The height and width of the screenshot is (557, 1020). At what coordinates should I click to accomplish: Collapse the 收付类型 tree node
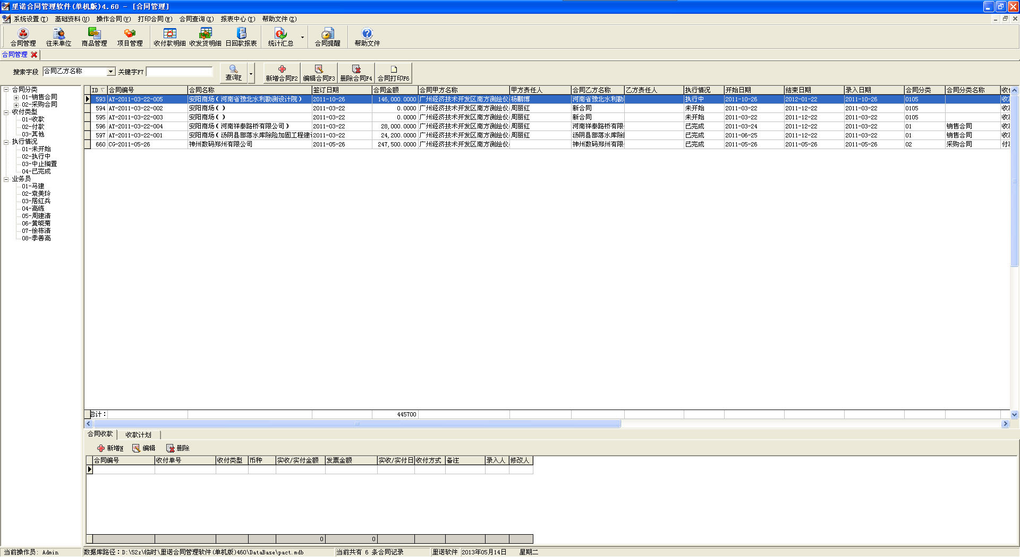(6, 112)
